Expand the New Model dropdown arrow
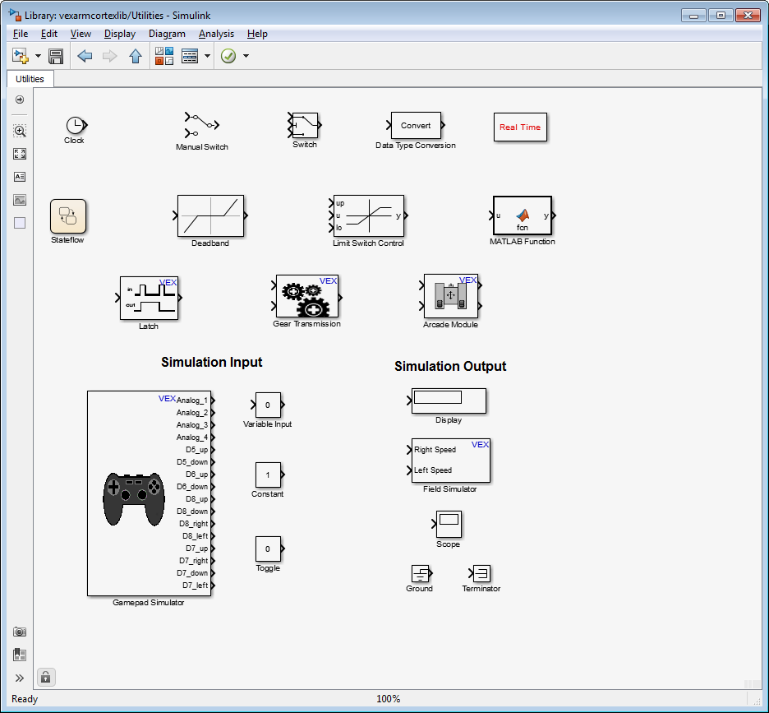Image resolution: width=769 pixels, height=713 pixels. [38, 56]
